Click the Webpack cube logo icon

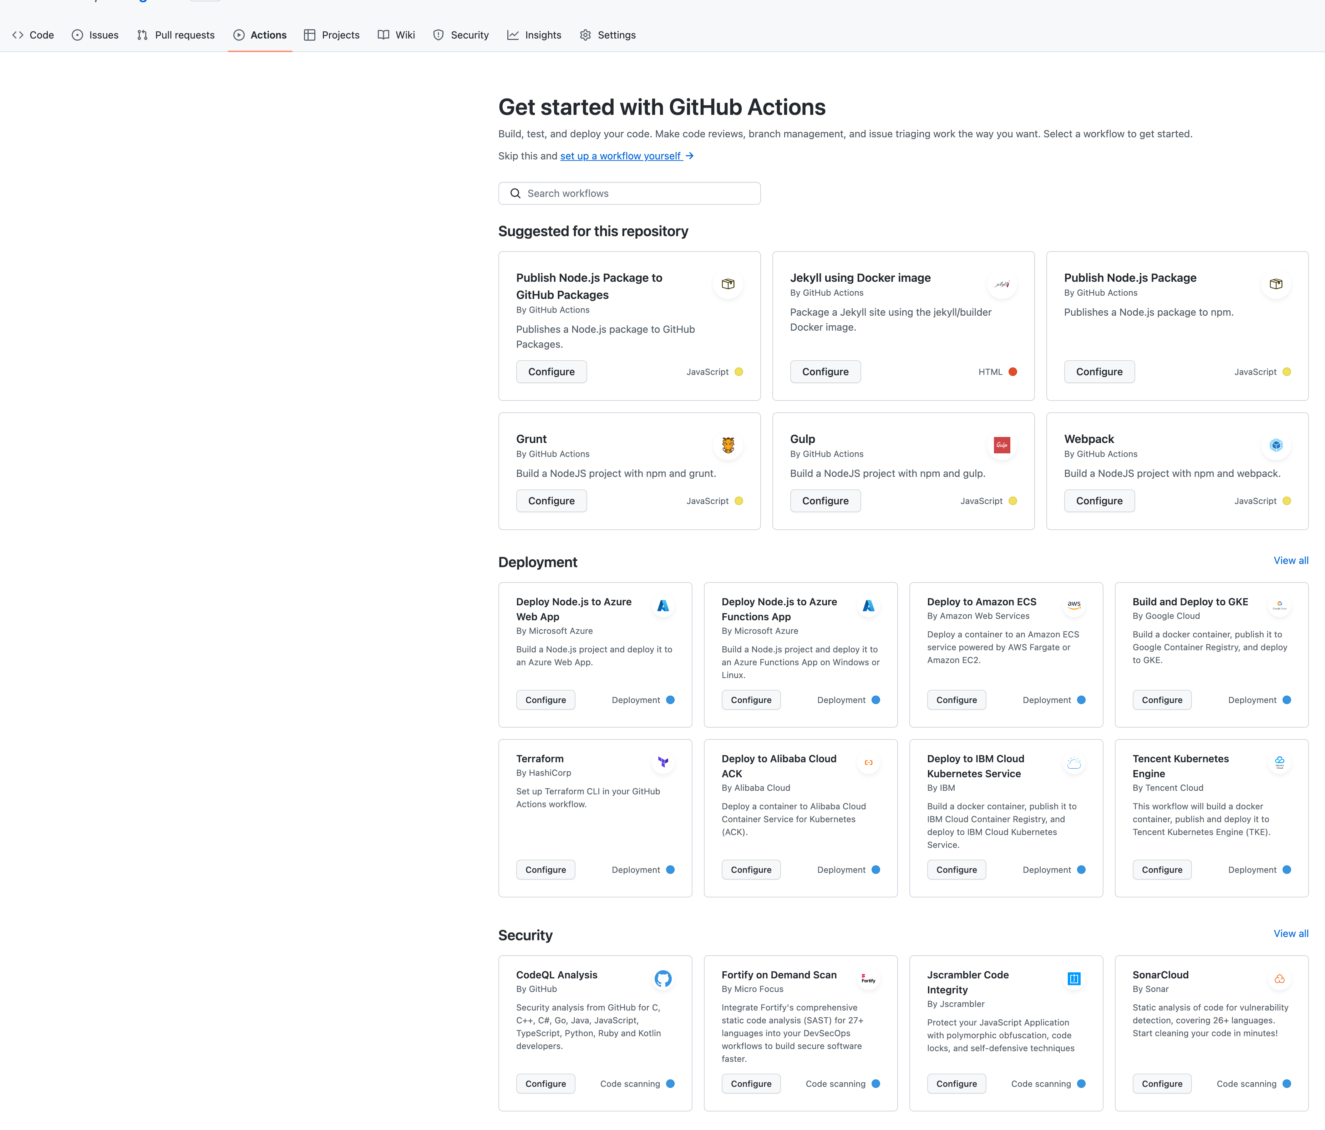coord(1276,445)
